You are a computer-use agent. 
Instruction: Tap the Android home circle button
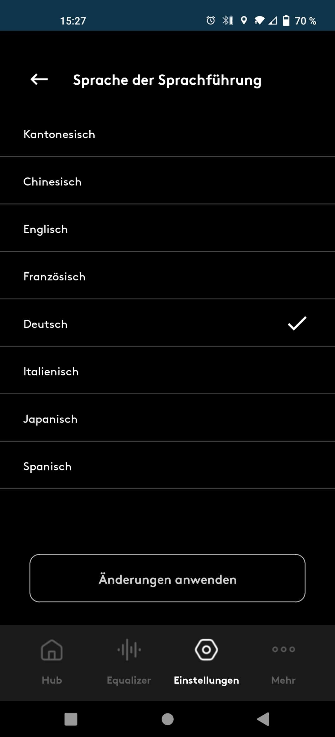point(167,719)
